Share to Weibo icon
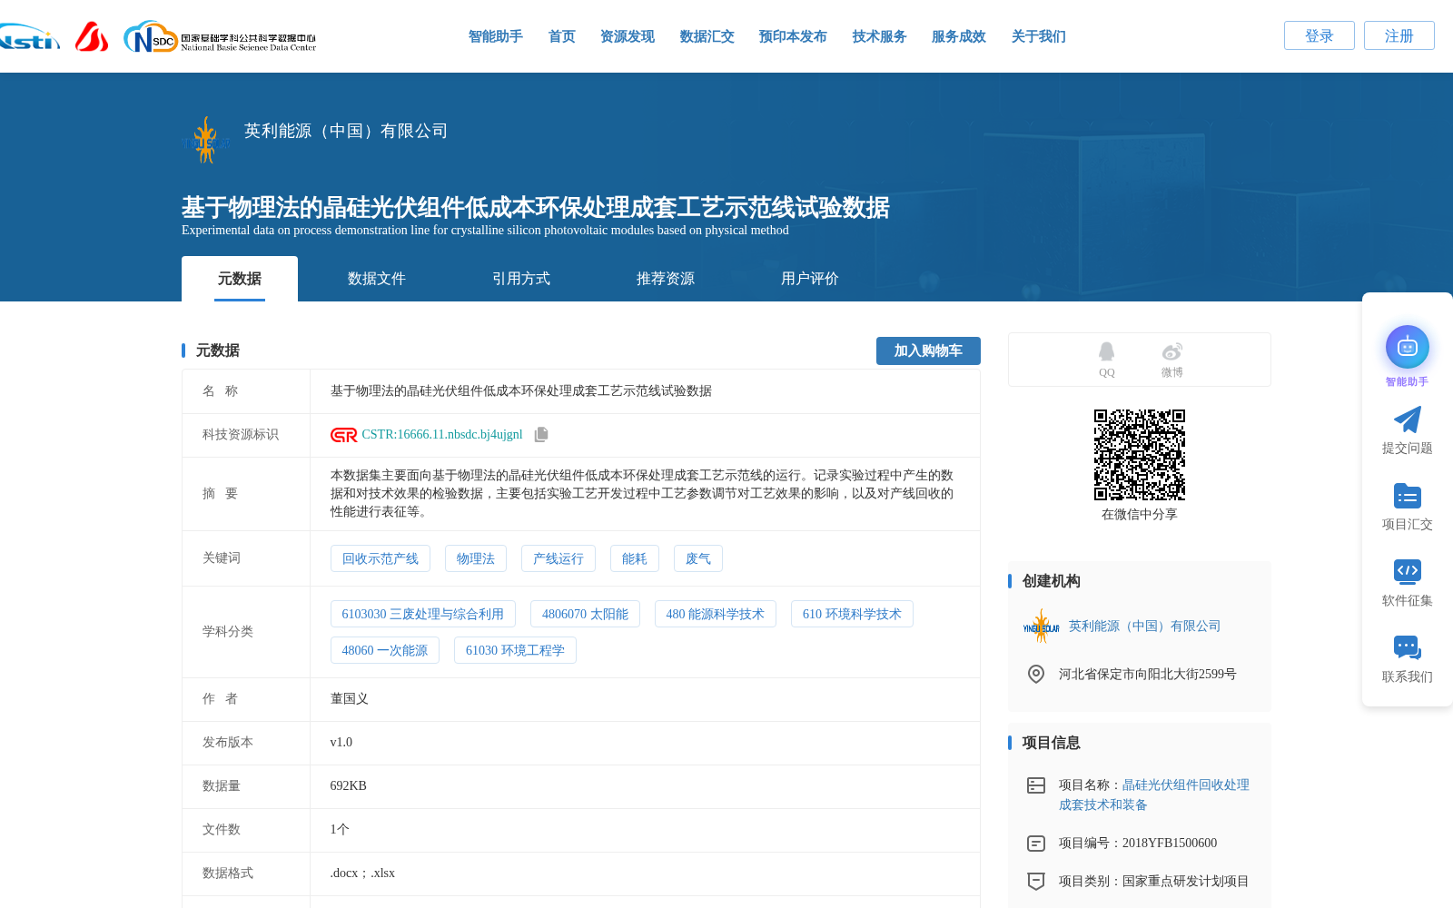 [x=1172, y=351]
